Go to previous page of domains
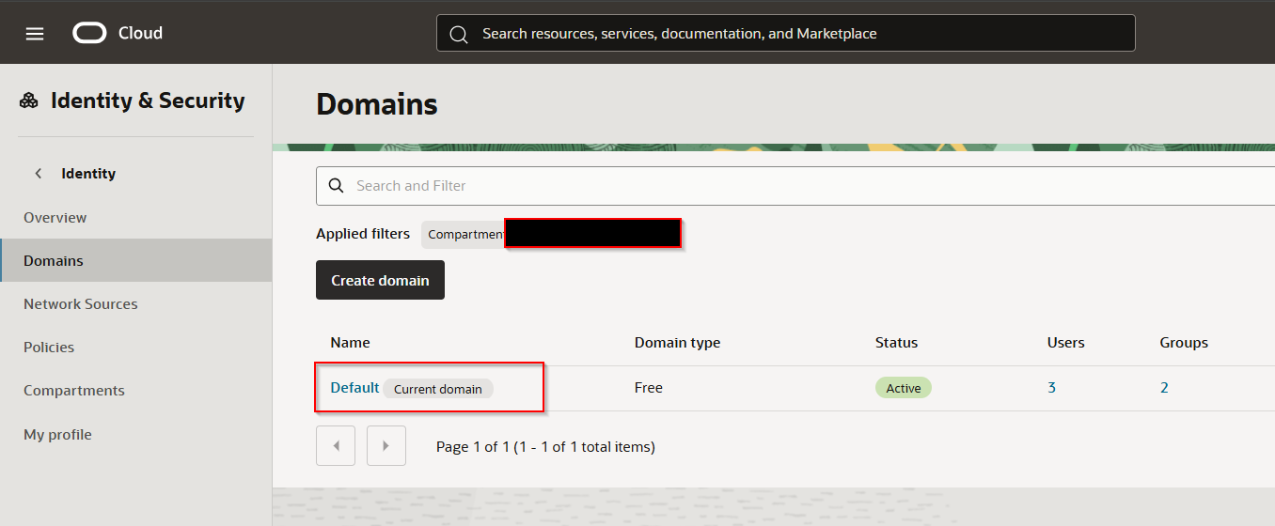1275x526 pixels. (x=336, y=446)
